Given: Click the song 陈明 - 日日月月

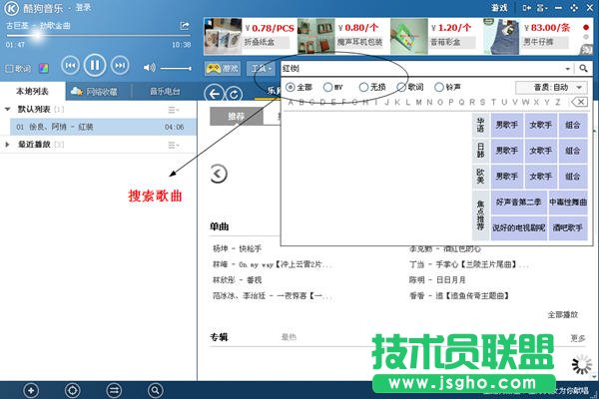Looking at the screenshot, I should coord(437,280).
